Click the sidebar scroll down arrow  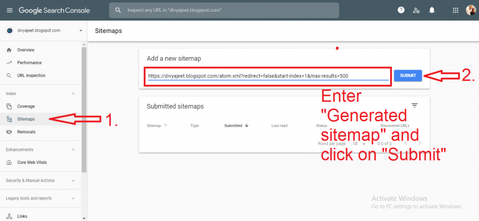point(84,218)
